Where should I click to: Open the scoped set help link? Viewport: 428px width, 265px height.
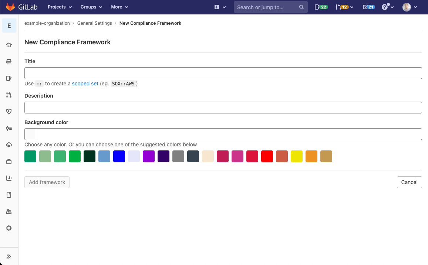coord(85,84)
